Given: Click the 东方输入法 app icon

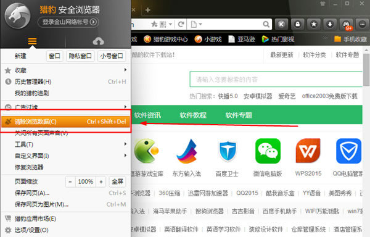Looking at the screenshot, I should coord(187,151).
